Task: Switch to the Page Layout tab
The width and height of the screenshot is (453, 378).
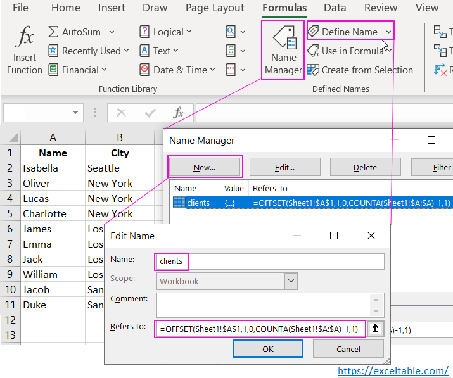Action: [215, 8]
